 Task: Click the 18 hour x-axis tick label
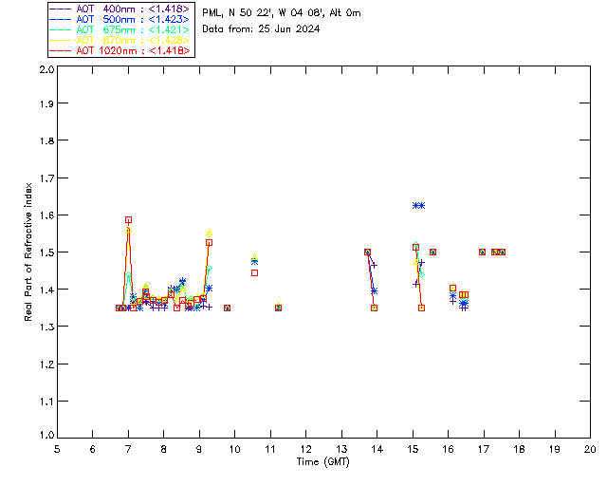[519, 449]
